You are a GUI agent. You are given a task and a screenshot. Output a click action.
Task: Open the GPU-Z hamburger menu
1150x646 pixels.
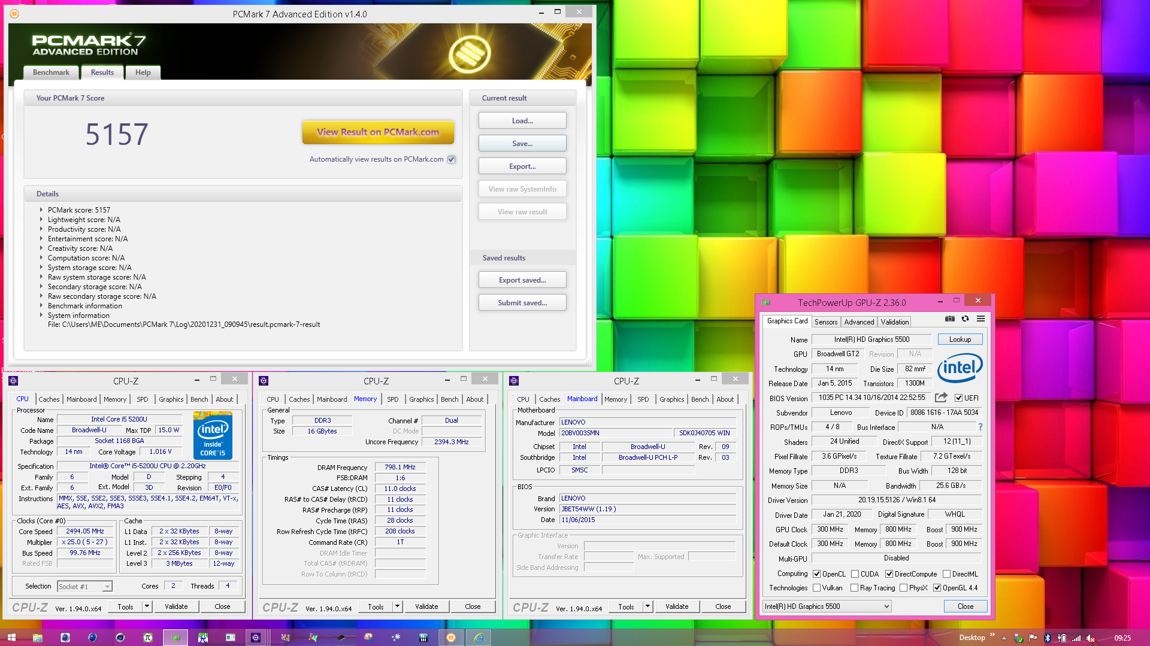coord(980,319)
